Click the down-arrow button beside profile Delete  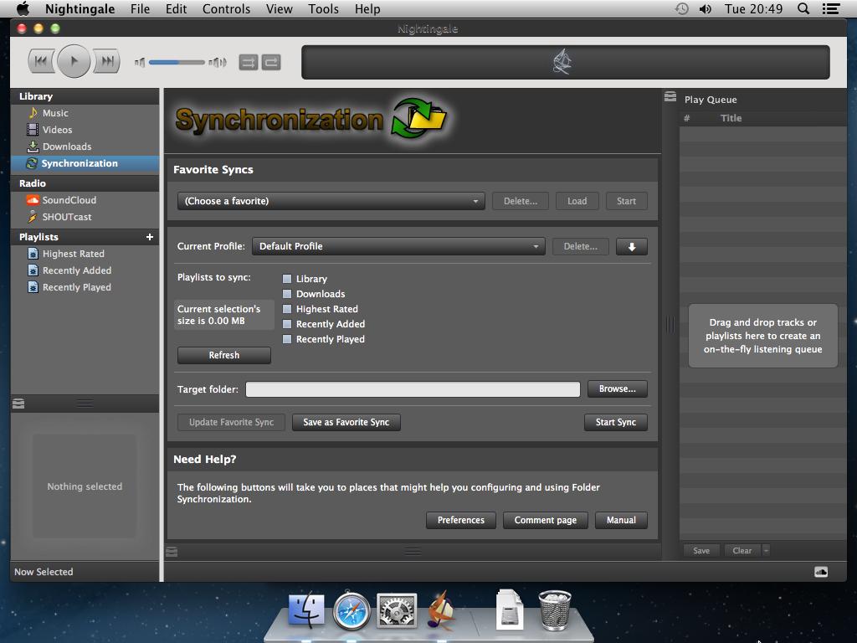(631, 246)
